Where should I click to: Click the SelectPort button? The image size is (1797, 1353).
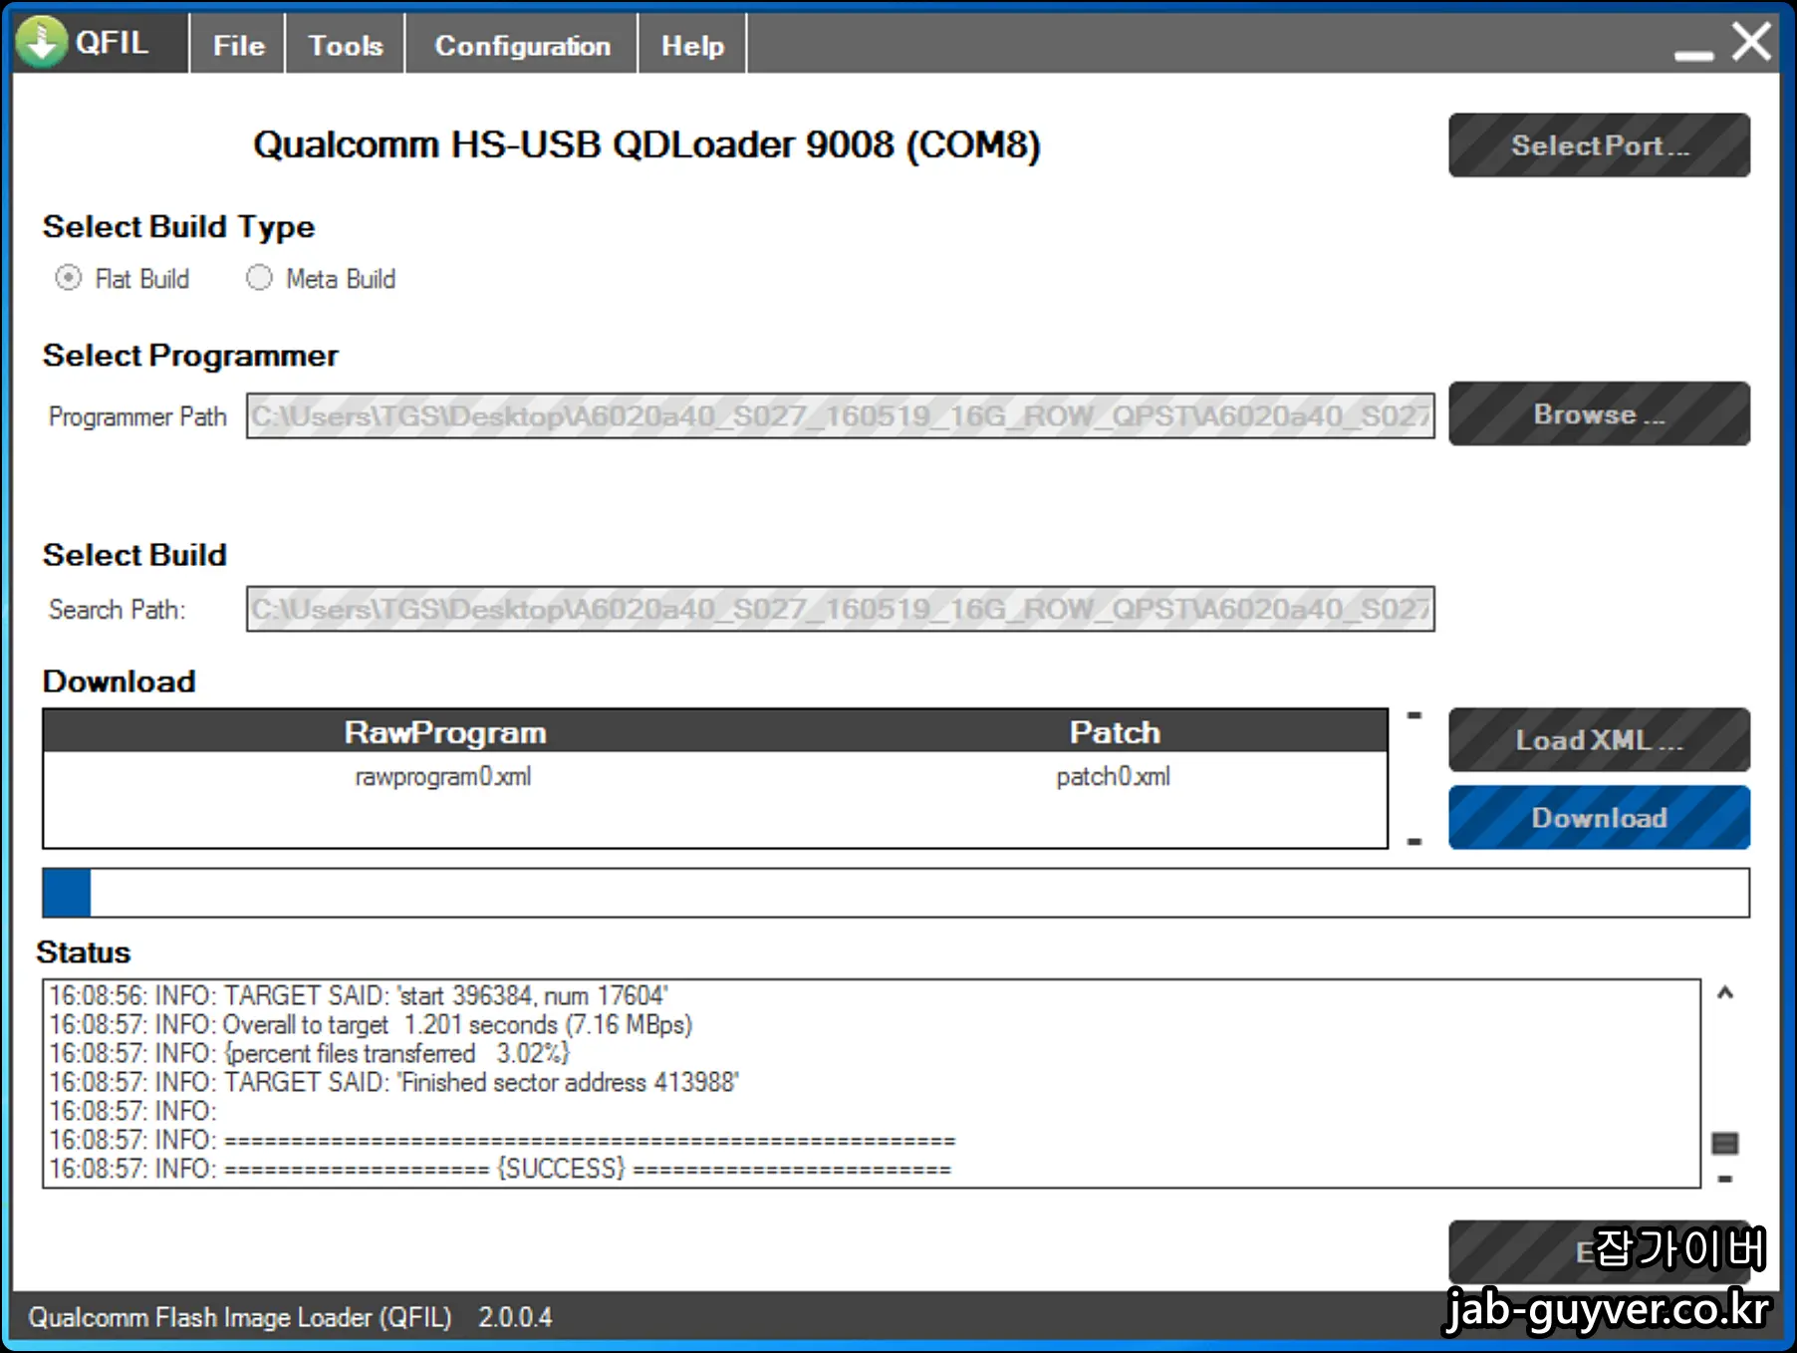(1599, 145)
